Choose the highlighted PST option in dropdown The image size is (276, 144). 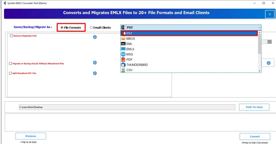(x=189, y=33)
